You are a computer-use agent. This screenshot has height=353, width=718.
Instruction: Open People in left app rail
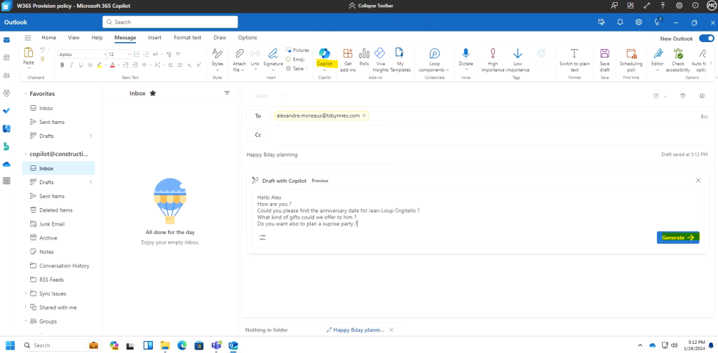[6, 76]
